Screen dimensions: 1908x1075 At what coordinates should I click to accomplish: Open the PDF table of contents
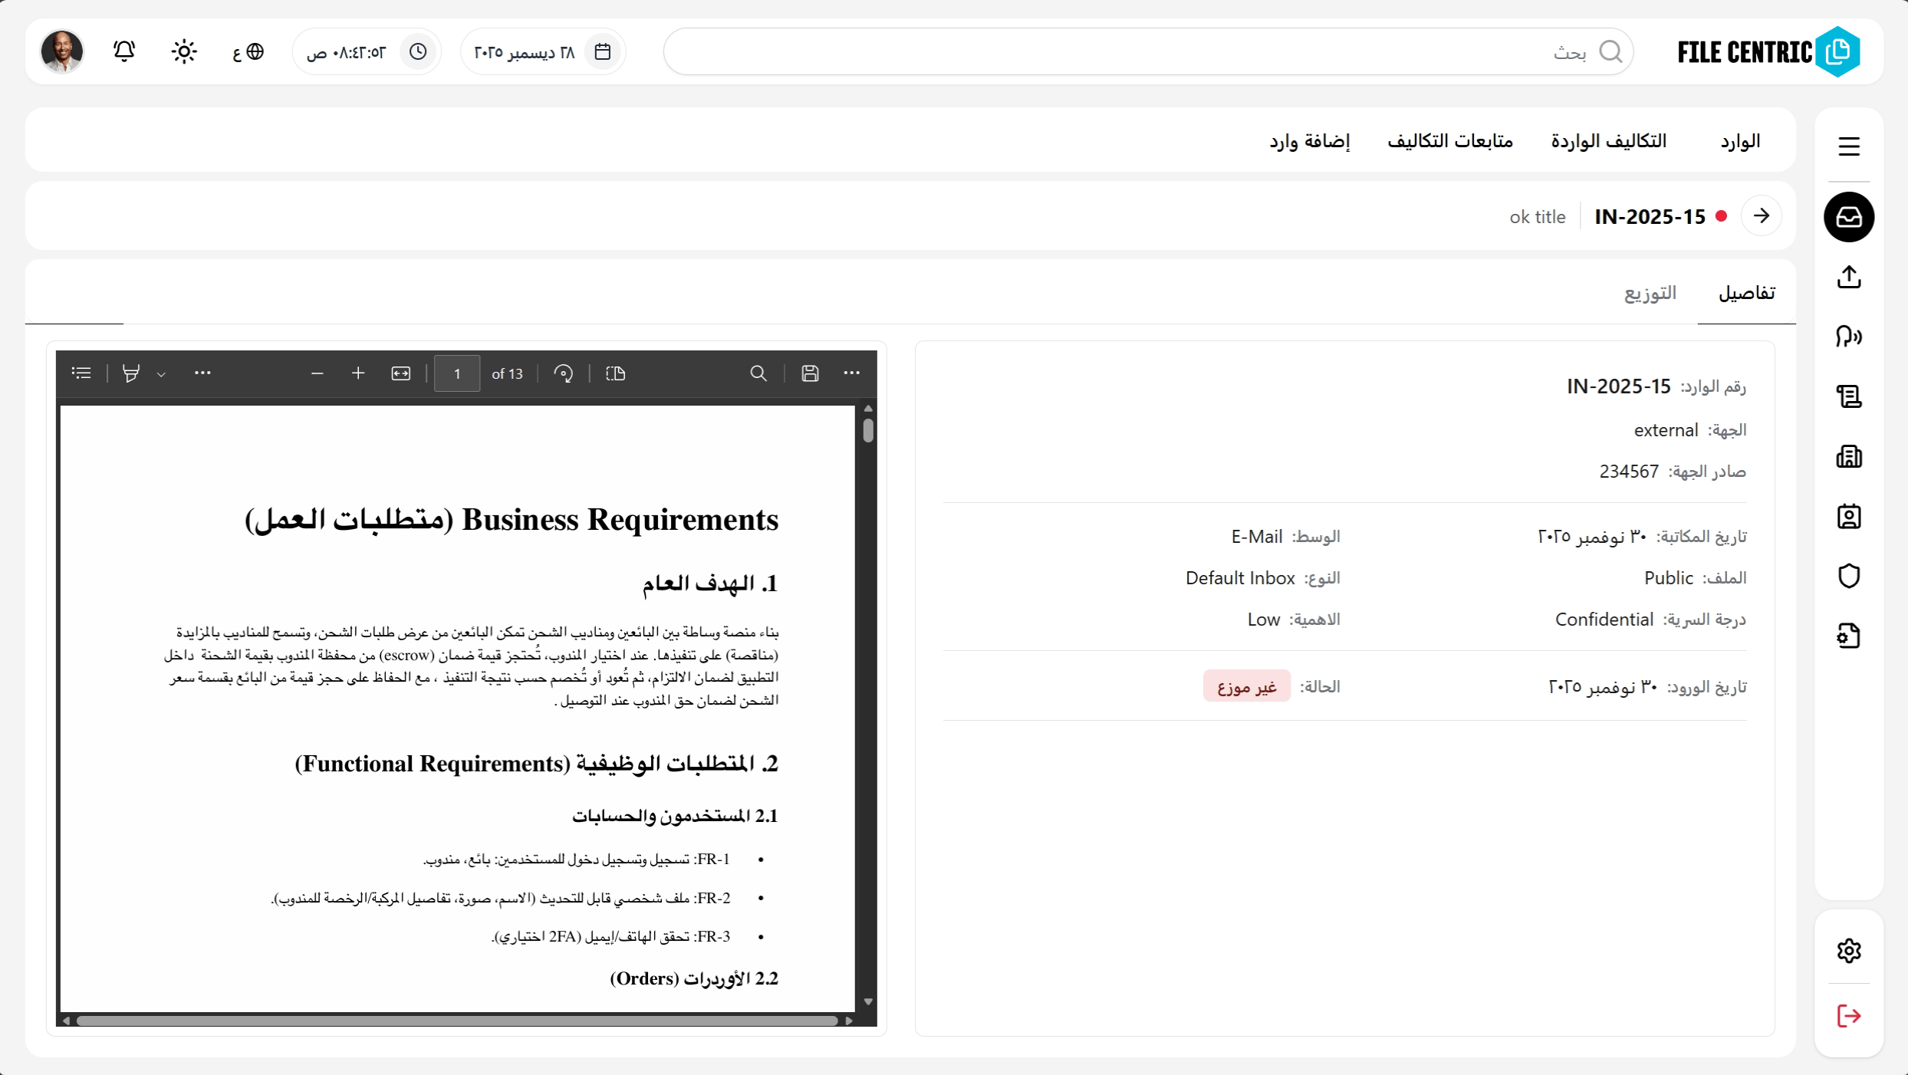(81, 373)
